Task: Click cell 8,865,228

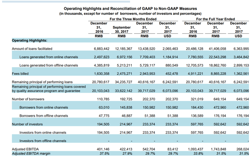Action: point(218,74)
